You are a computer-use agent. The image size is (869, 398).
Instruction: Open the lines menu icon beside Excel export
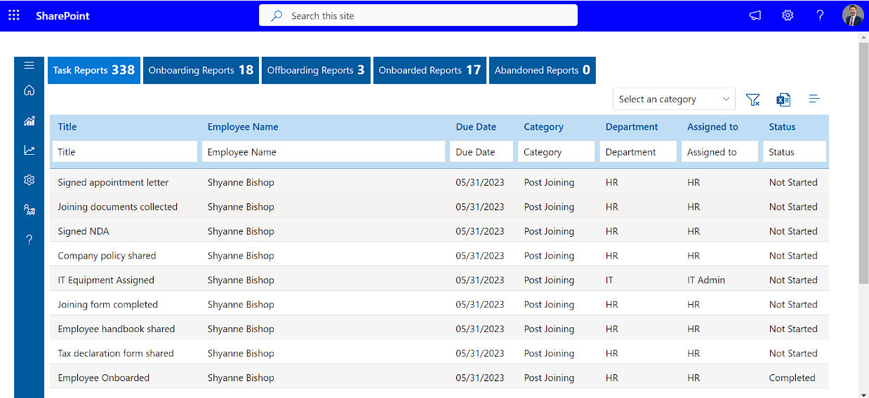[814, 99]
